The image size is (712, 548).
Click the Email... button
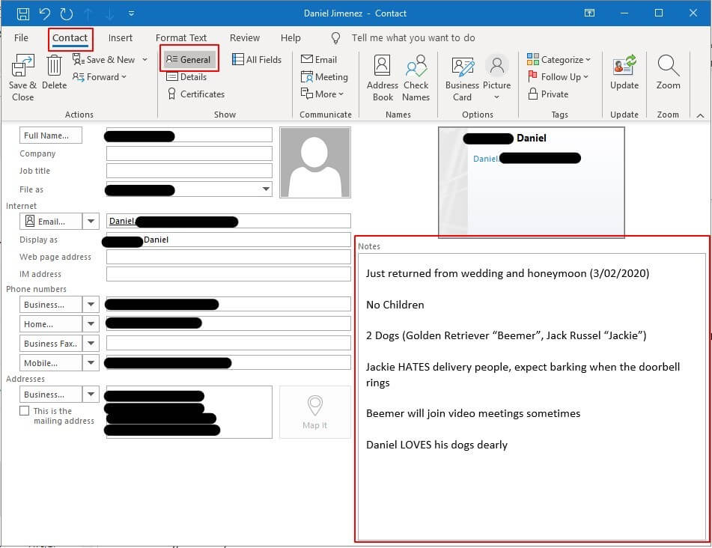(x=51, y=222)
